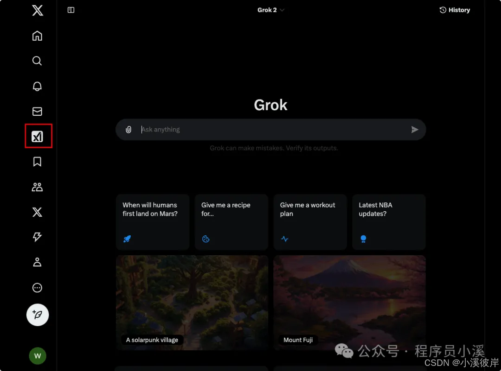Image resolution: width=501 pixels, height=371 pixels.
Task: Choose 'When will humans first land on Mars?' card
Action: 153,222
